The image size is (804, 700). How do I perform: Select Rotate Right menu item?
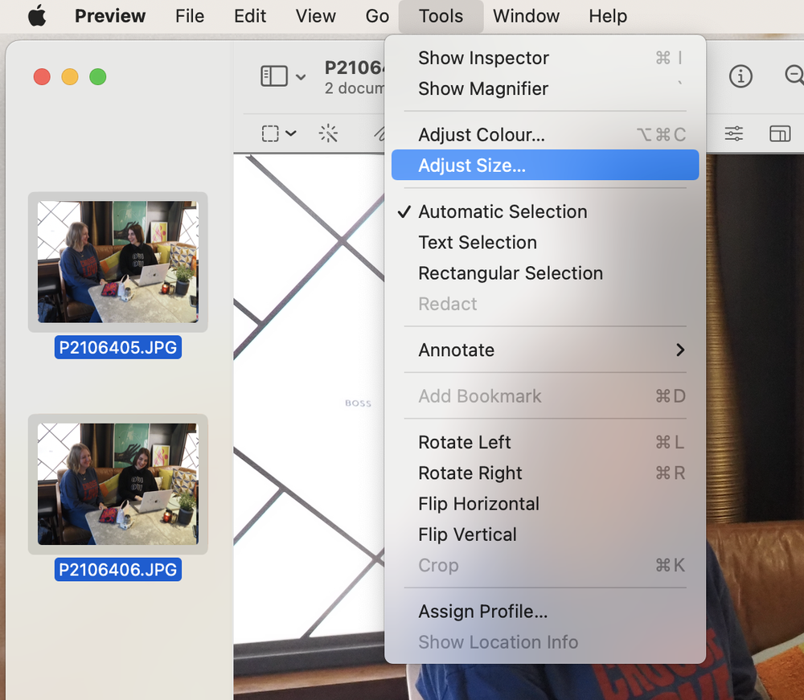click(x=545, y=473)
